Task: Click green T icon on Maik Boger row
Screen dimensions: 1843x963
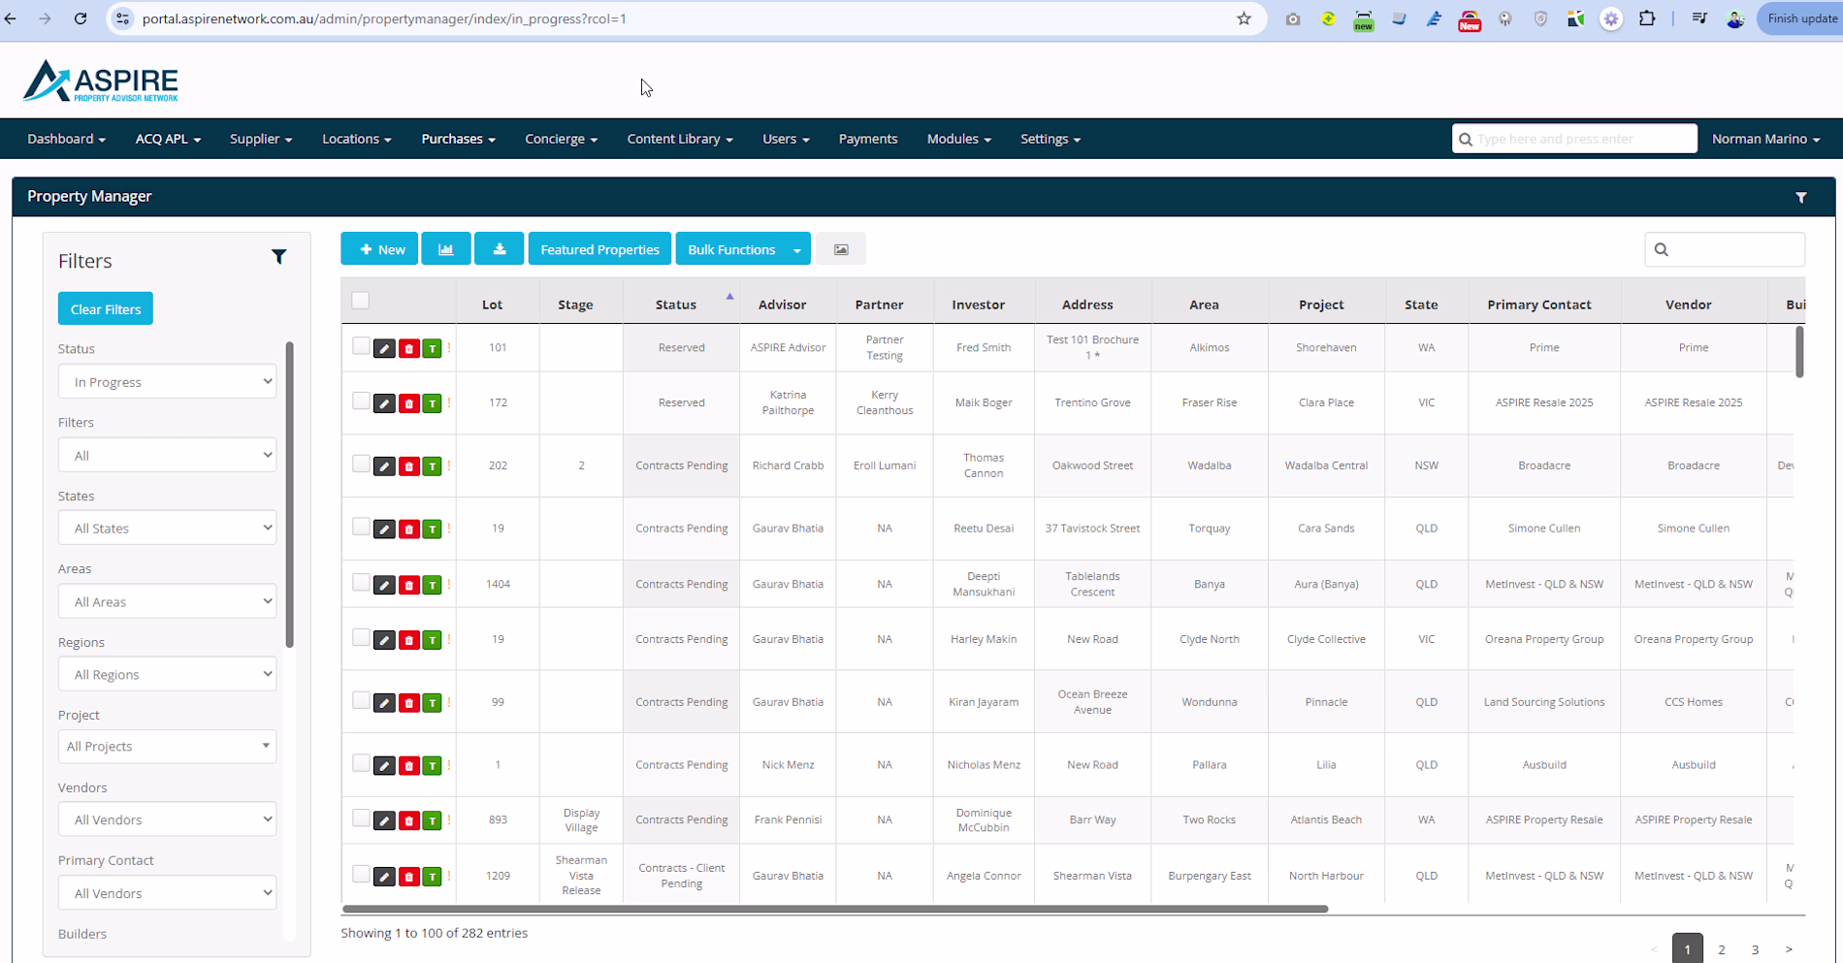Action: pos(433,403)
